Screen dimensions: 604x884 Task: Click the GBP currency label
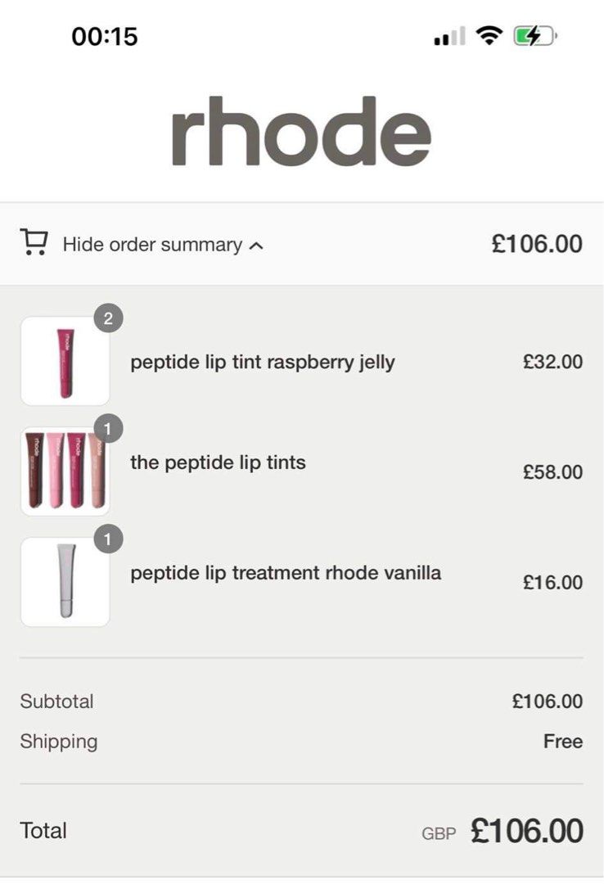click(439, 832)
